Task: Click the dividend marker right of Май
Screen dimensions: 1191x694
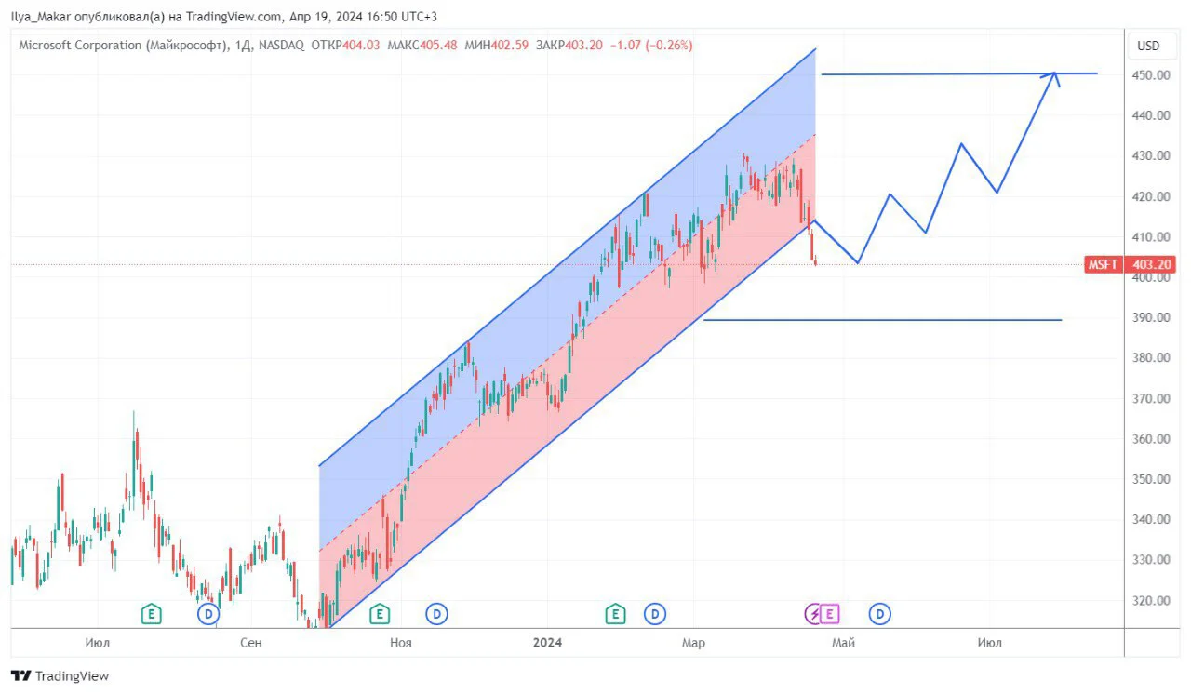Action: tap(879, 614)
